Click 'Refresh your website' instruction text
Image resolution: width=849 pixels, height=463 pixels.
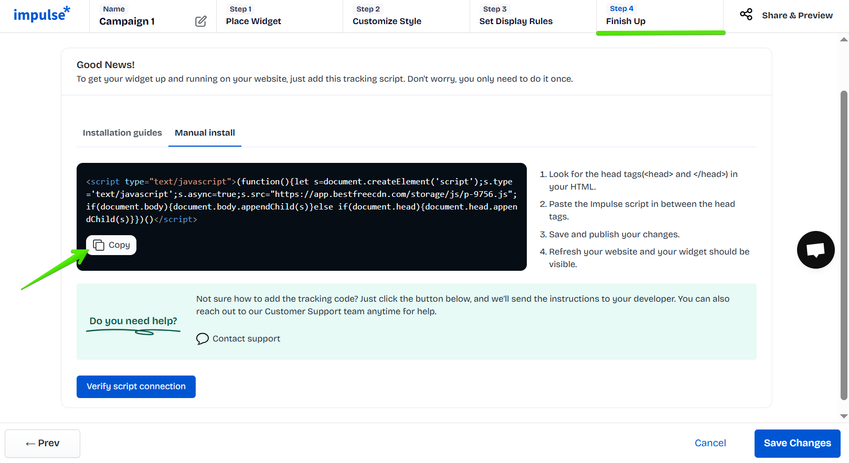pyautogui.click(x=649, y=258)
